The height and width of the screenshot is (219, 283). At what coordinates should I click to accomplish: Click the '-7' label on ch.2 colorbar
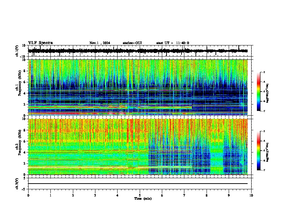263,170
